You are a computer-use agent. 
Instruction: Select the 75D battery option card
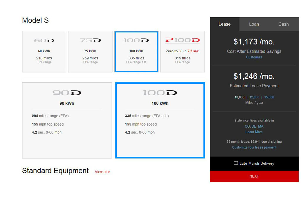tap(90, 51)
